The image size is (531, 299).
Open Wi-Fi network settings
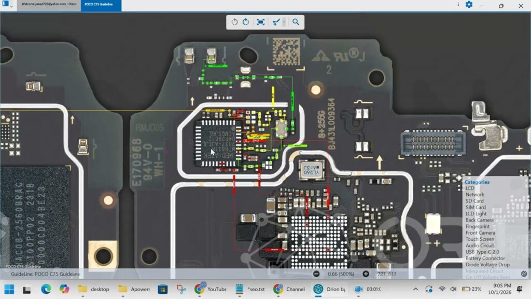pyautogui.click(x=442, y=289)
